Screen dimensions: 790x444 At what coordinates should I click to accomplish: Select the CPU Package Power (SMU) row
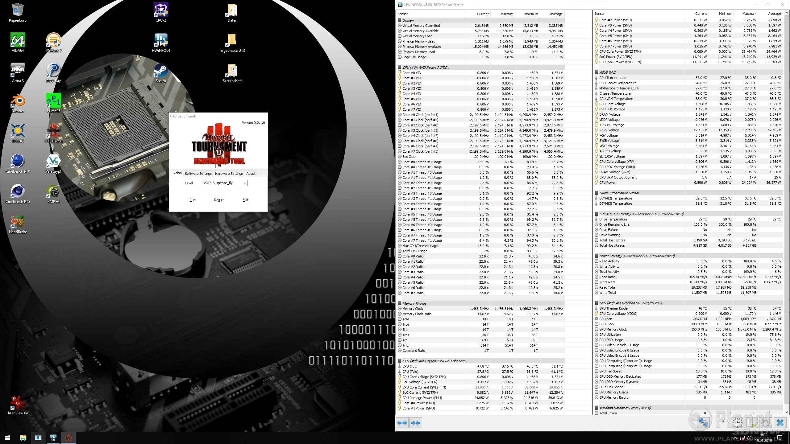pyautogui.click(x=480, y=398)
